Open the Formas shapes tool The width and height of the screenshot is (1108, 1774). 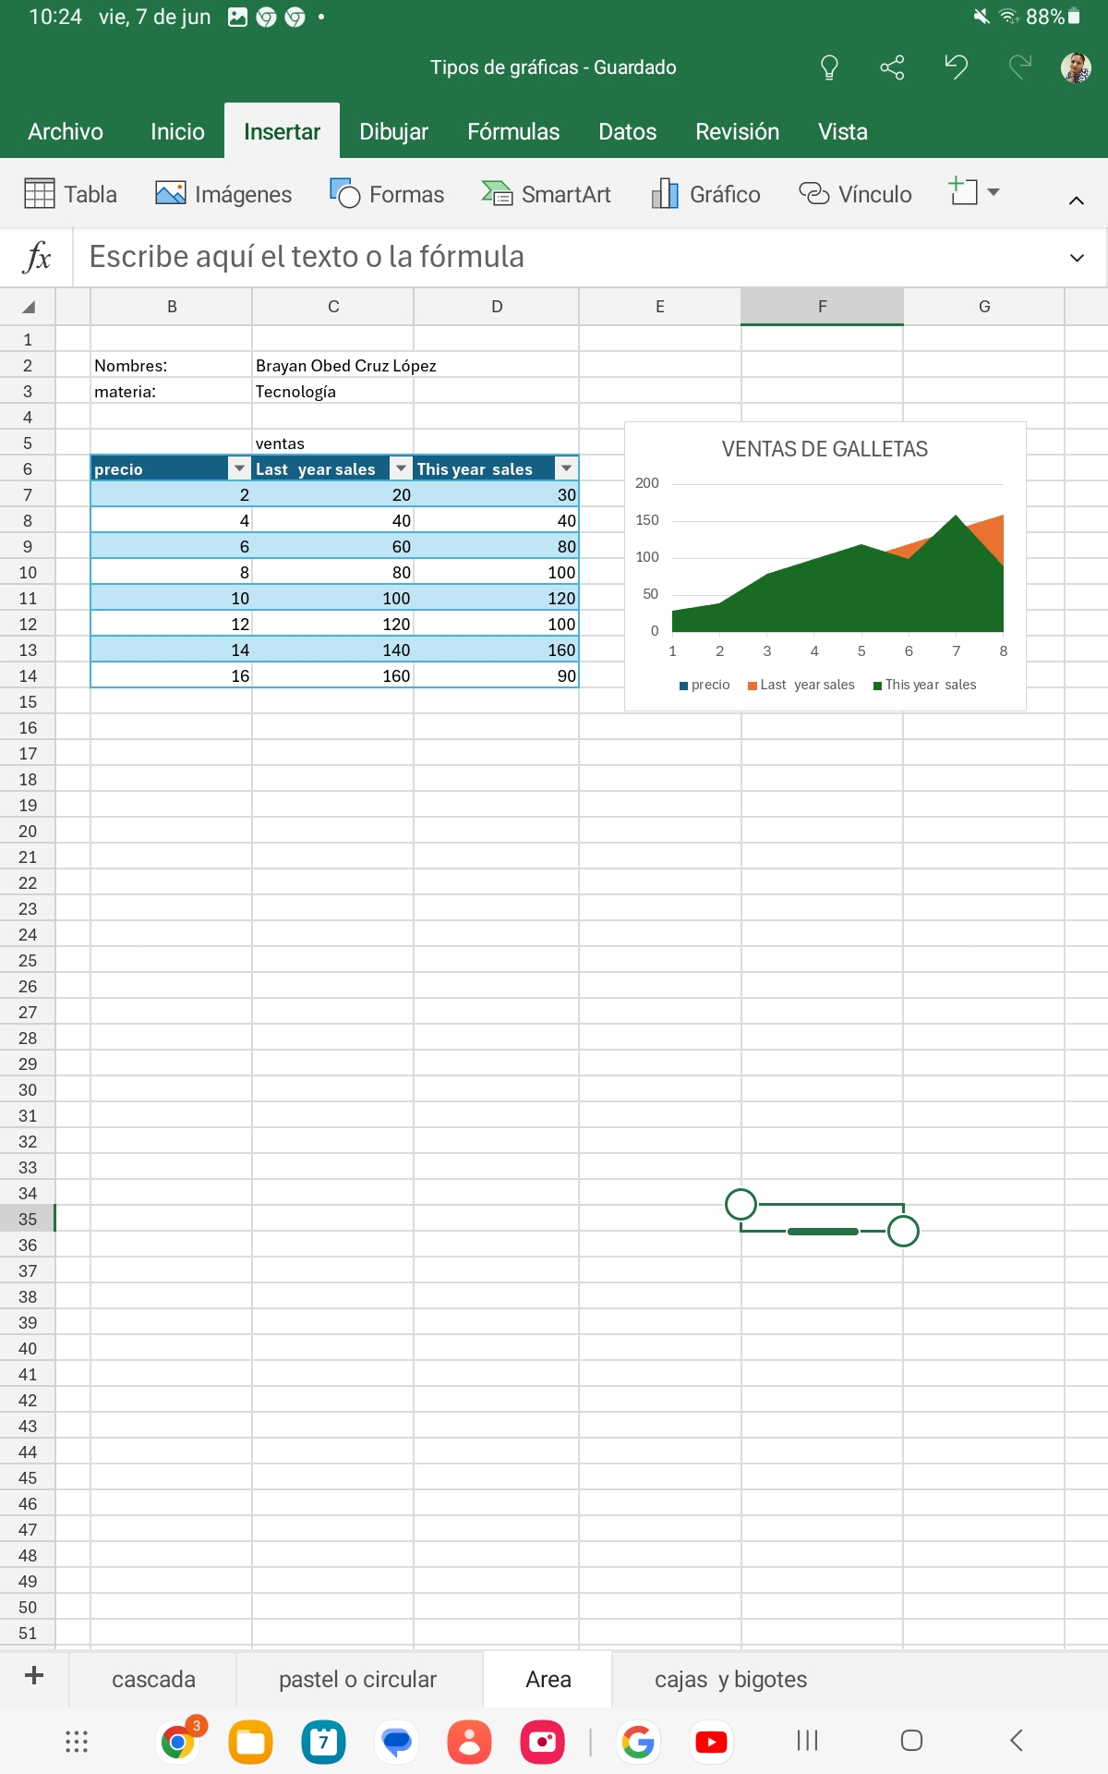click(387, 194)
